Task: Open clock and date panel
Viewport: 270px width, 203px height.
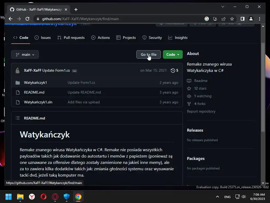Action: (258, 197)
